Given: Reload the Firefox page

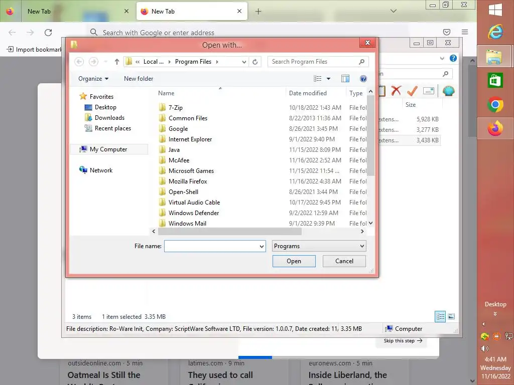Looking at the screenshot, I should click(x=48, y=33).
